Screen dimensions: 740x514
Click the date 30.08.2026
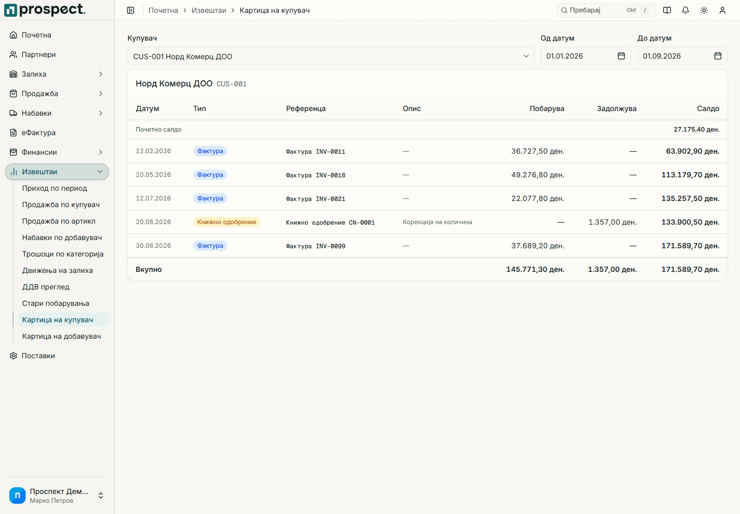153,246
